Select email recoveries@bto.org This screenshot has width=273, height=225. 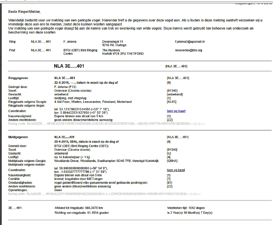(x=188, y=50)
